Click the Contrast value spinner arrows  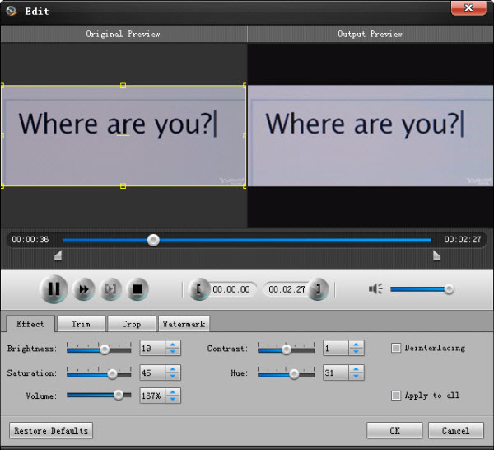coord(356,349)
